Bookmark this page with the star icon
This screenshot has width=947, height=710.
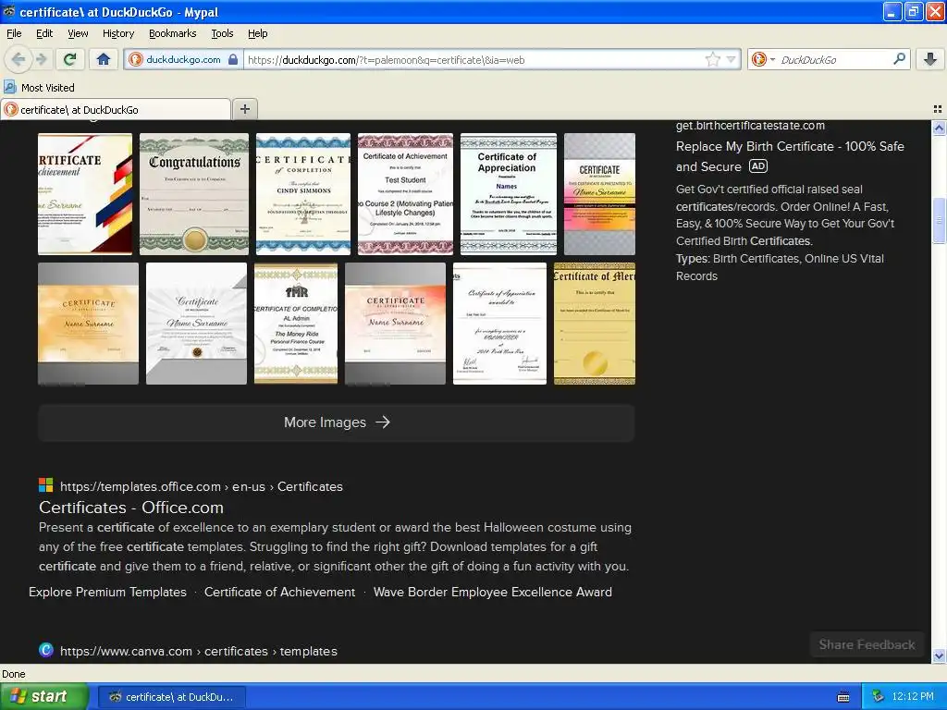(713, 59)
